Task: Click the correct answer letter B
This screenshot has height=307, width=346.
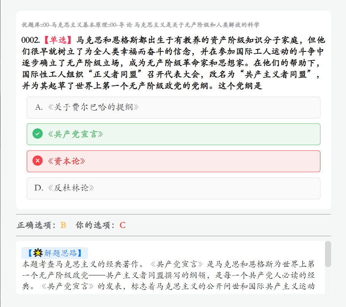Action: pyautogui.click(x=63, y=225)
